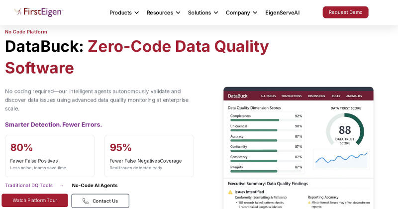Viewport: 398px width, 209px height.
Task: Expand the Products dropdown chevron
Action: pyautogui.click(x=136, y=13)
